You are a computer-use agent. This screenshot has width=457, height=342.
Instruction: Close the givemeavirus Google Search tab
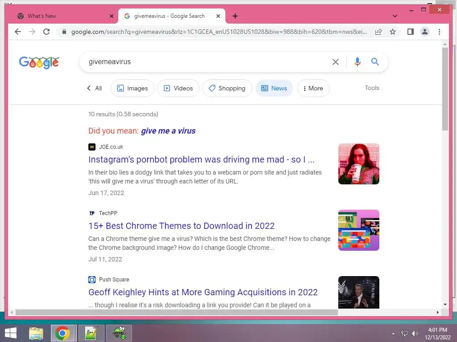click(218, 16)
